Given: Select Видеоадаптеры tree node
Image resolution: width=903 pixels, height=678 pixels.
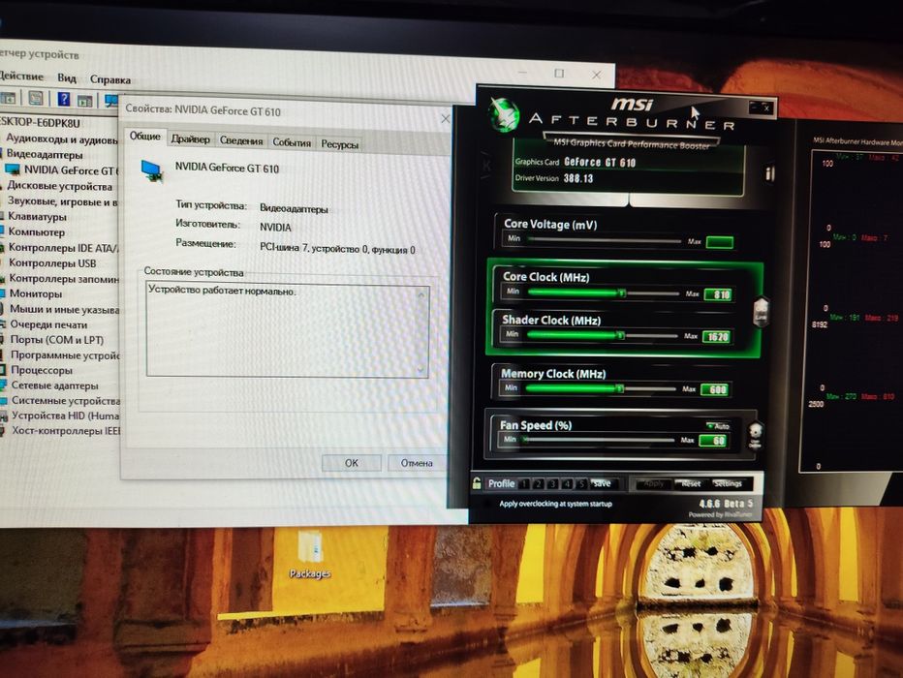Looking at the screenshot, I should pos(44,154).
